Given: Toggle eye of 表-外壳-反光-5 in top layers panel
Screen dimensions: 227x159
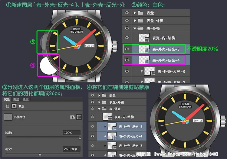Looking at the screenshot, I should coord(127,49).
